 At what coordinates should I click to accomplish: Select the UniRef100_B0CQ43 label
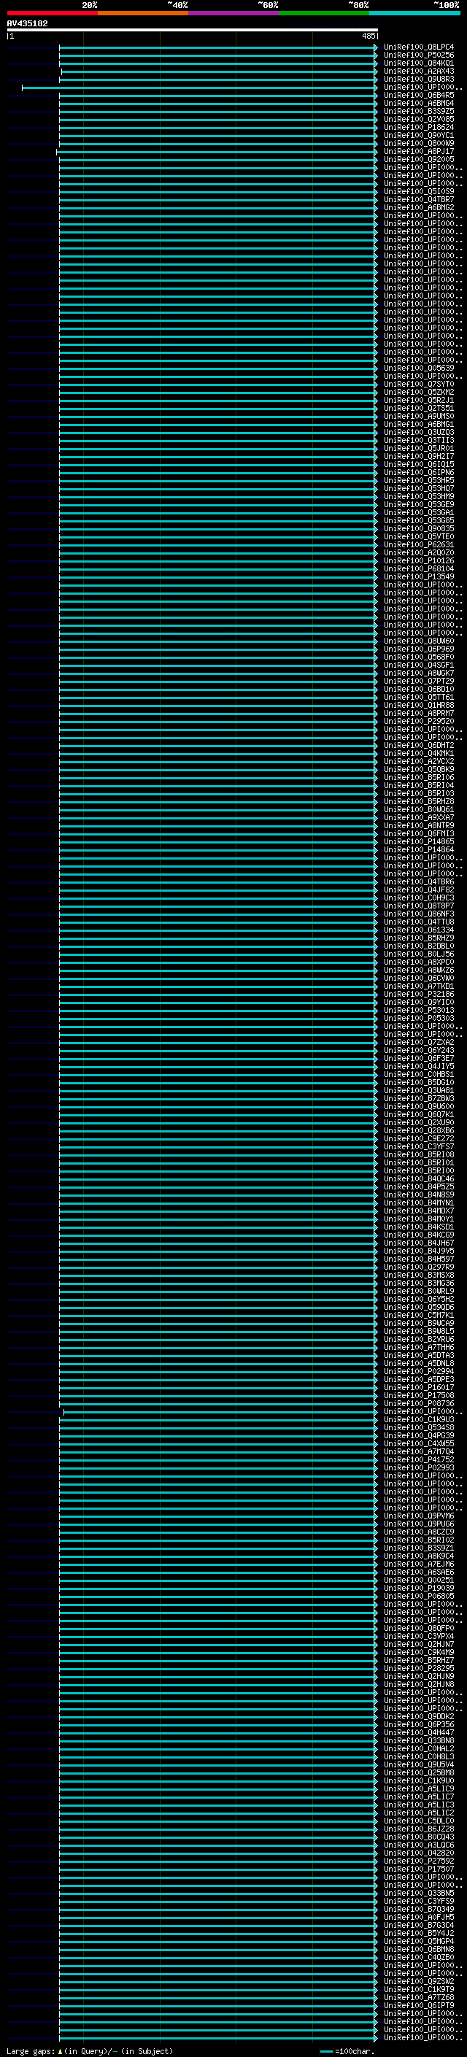pyautogui.click(x=419, y=1837)
